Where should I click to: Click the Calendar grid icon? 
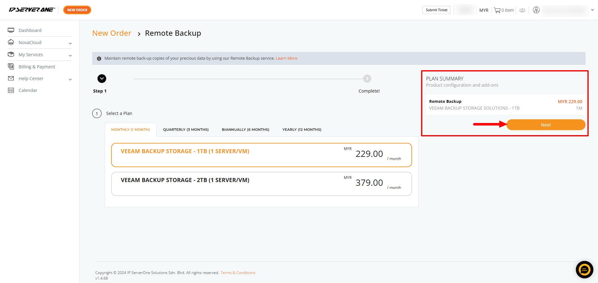11,90
